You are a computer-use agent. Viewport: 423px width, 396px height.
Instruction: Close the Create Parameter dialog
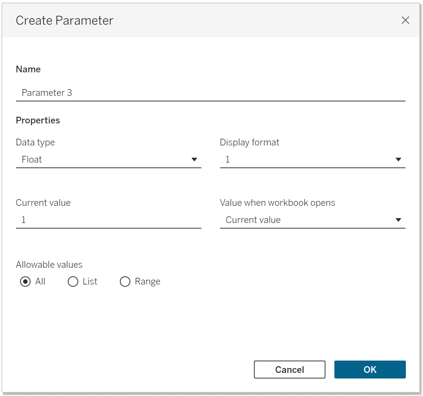coord(405,20)
